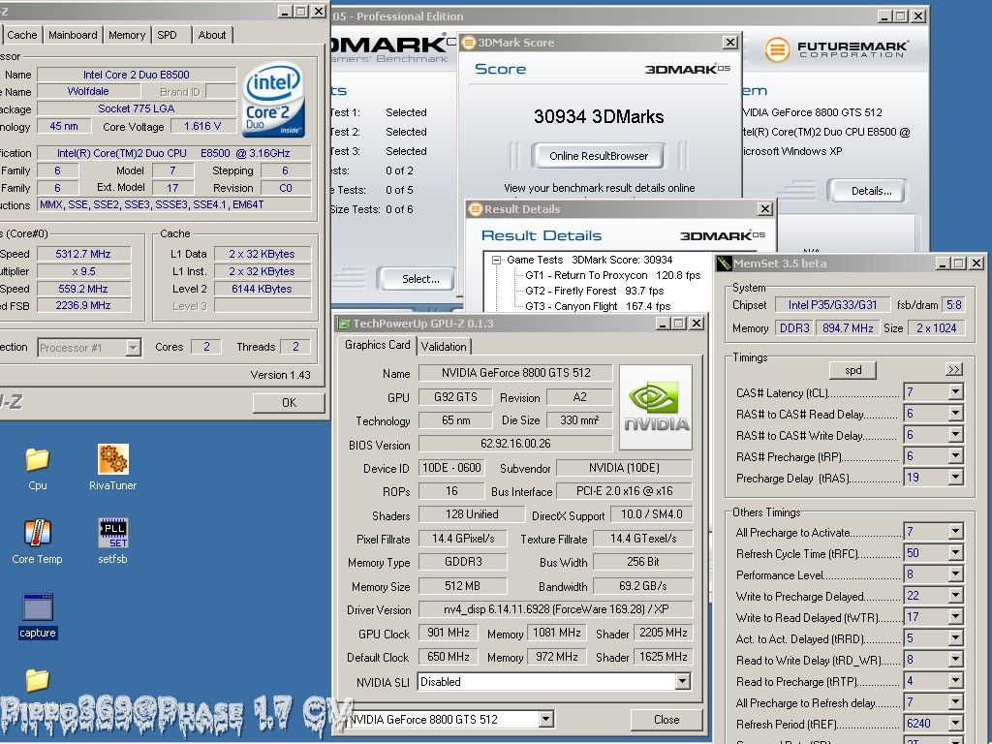Open the About tab in CPU-Z
Image resolution: width=992 pixels, height=744 pixels.
click(212, 35)
